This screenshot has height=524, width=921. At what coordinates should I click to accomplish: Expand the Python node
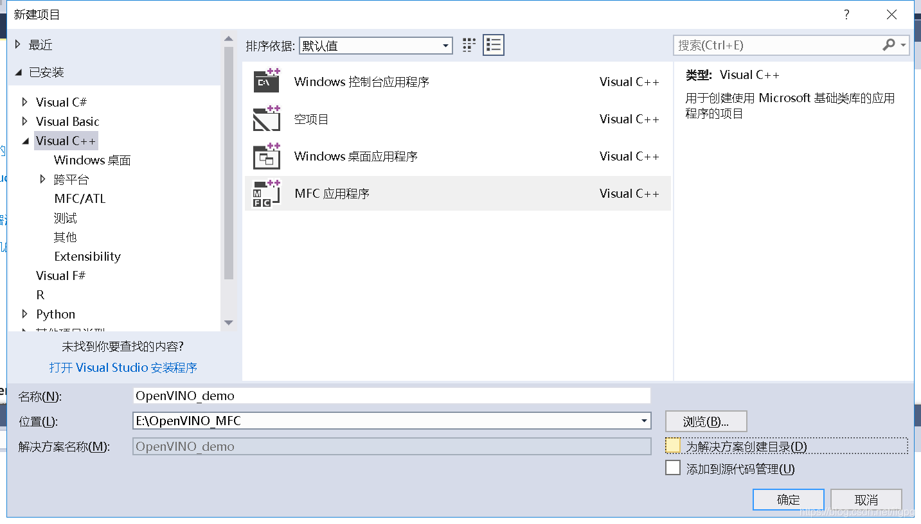point(24,314)
